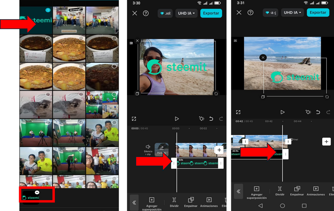Add a clip with plus button, 3:30 editor

pos(219,150)
